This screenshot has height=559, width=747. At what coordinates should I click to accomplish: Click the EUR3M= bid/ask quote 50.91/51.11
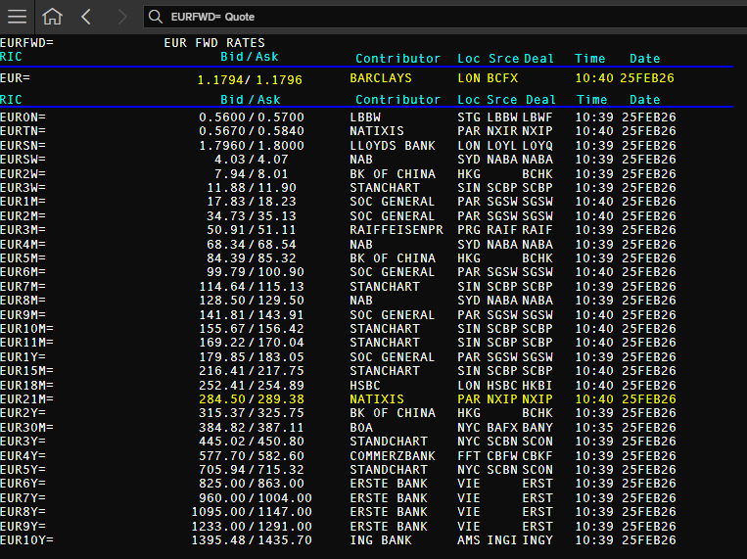pos(251,230)
